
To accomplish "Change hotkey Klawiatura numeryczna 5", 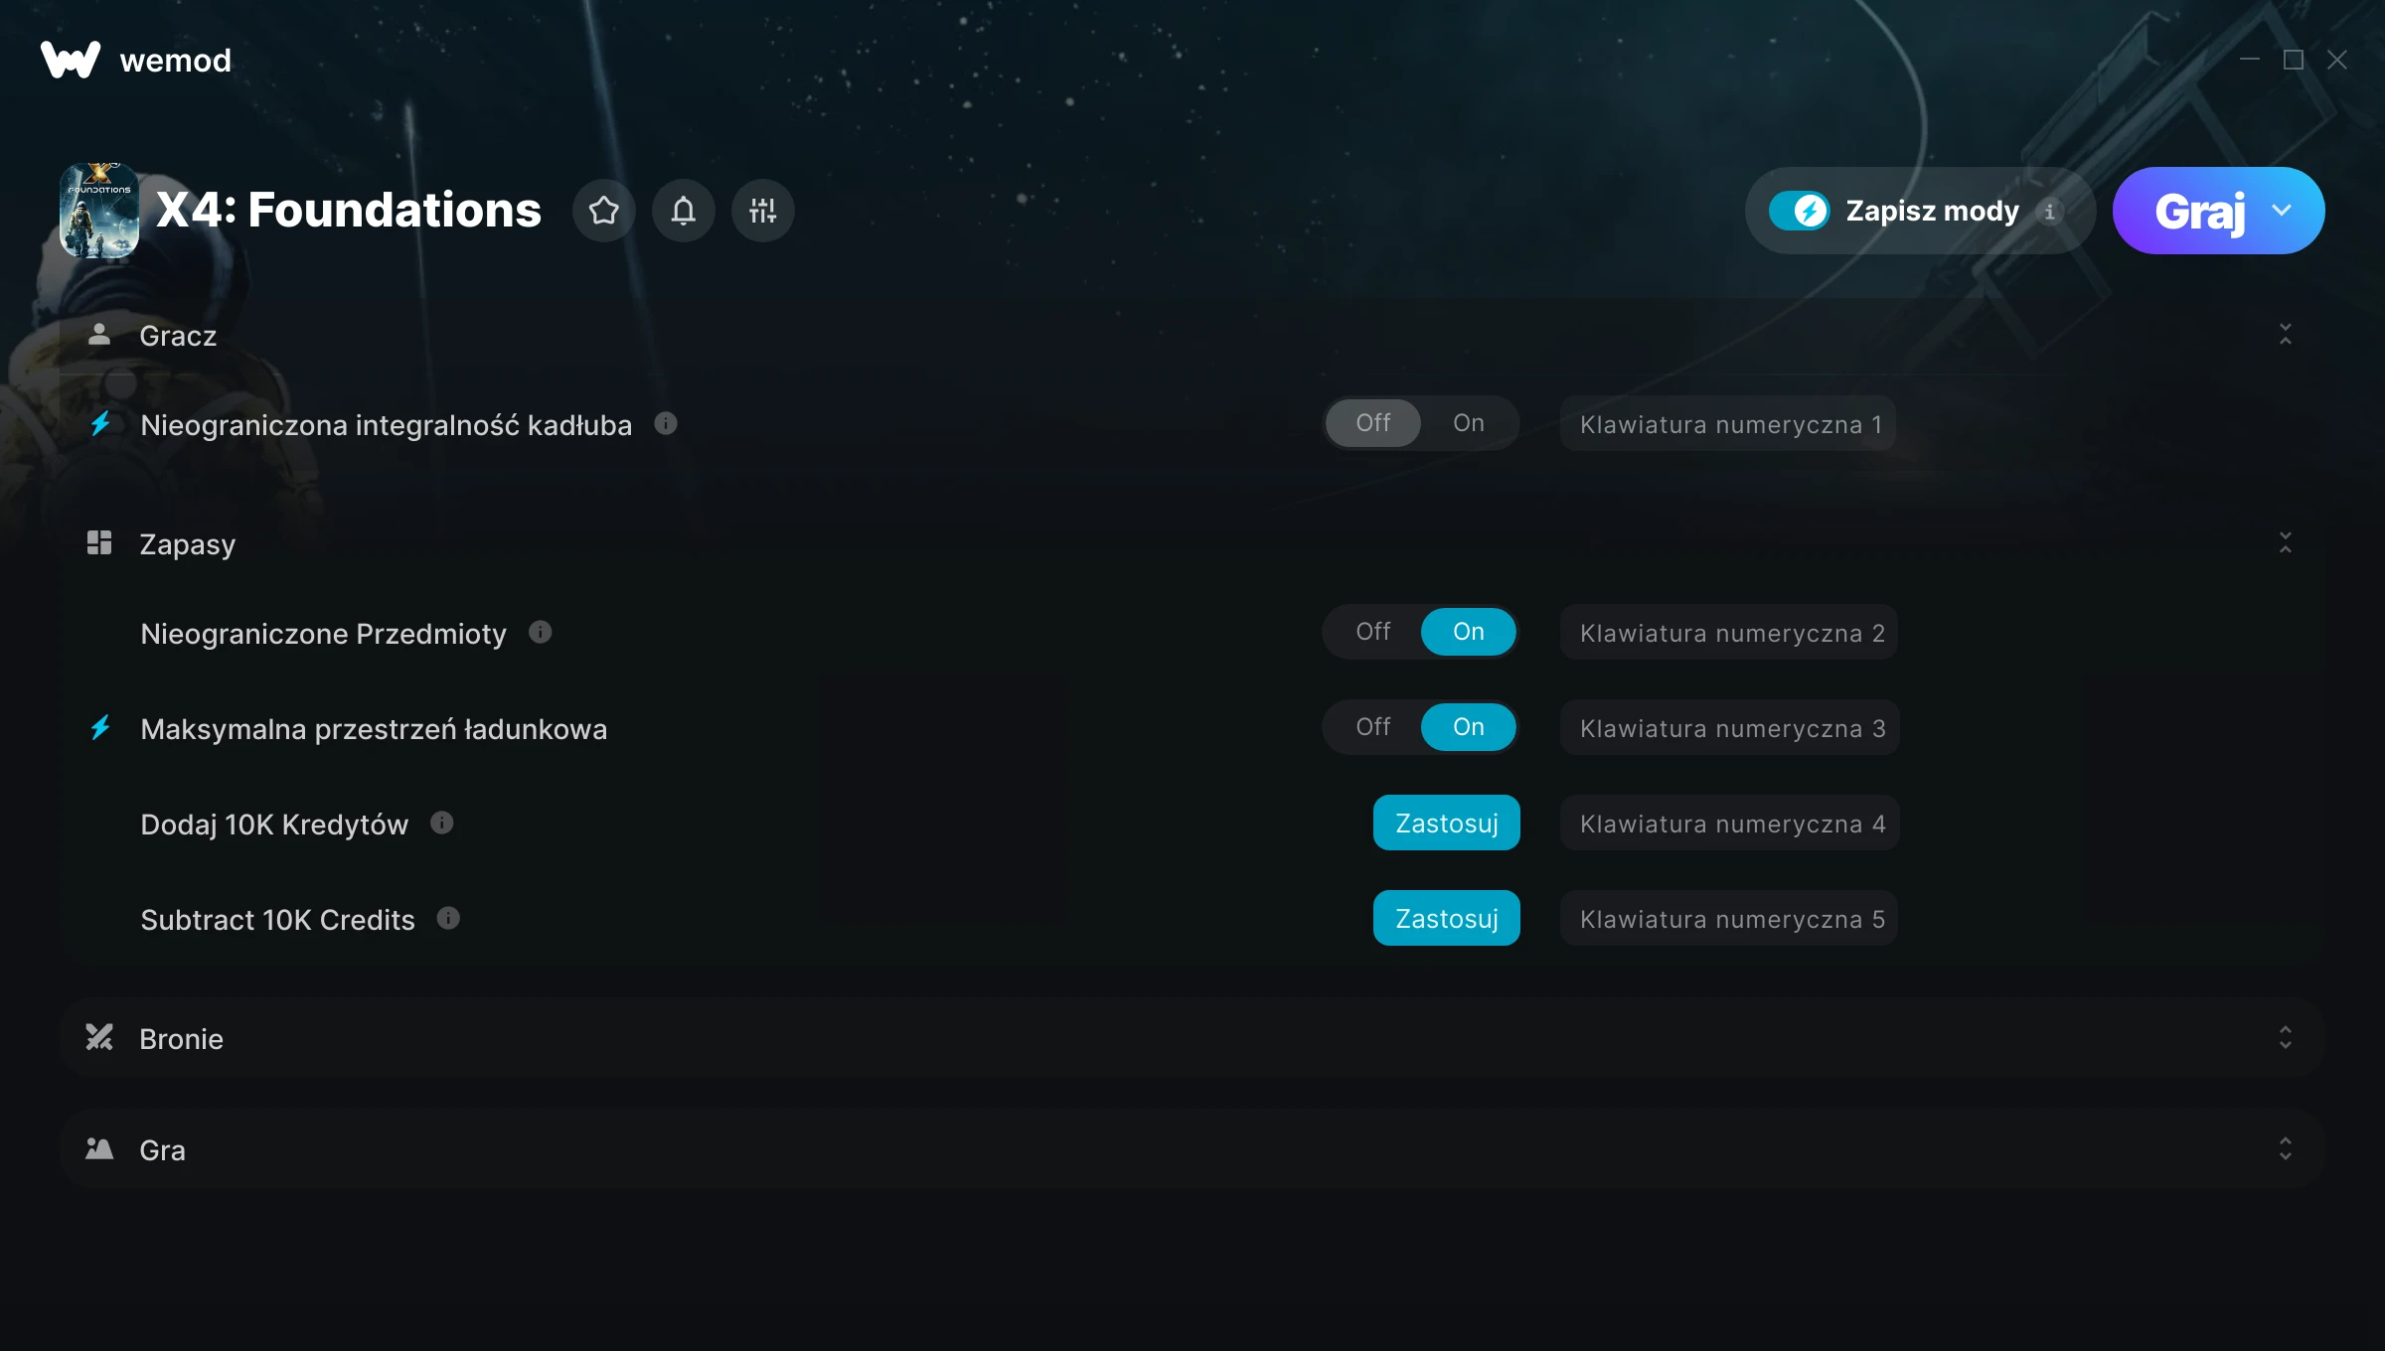I will [1729, 919].
